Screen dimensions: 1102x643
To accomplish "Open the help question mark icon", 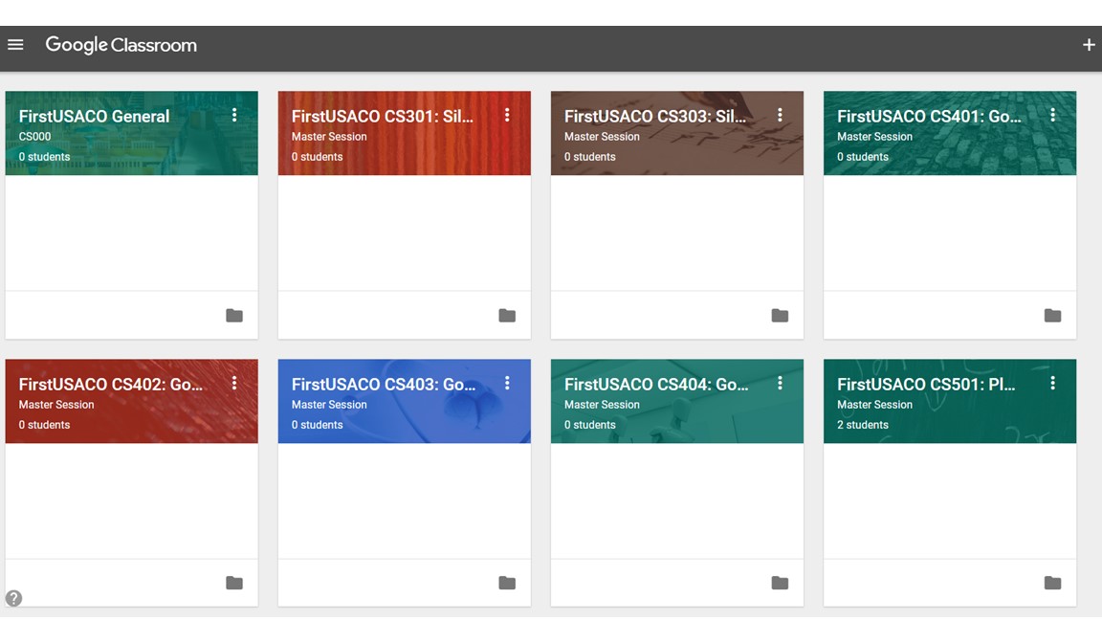I will pyautogui.click(x=13, y=598).
